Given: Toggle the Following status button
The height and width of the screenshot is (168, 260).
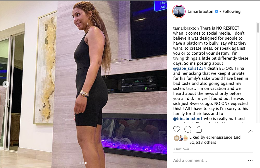Looking at the screenshot, I should pos(231,11).
